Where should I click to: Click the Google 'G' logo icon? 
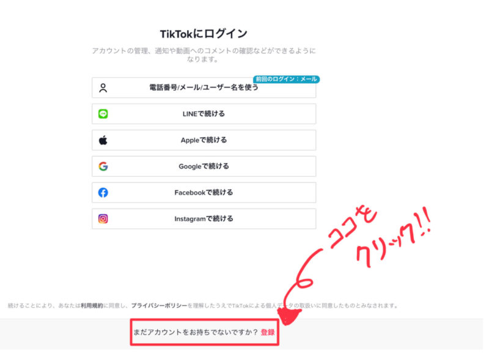coord(103,166)
